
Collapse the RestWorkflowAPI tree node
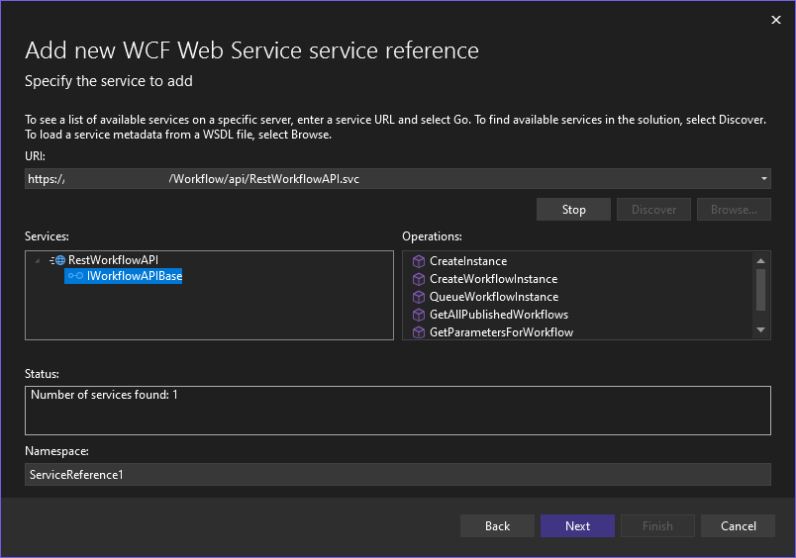coord(39,260)
